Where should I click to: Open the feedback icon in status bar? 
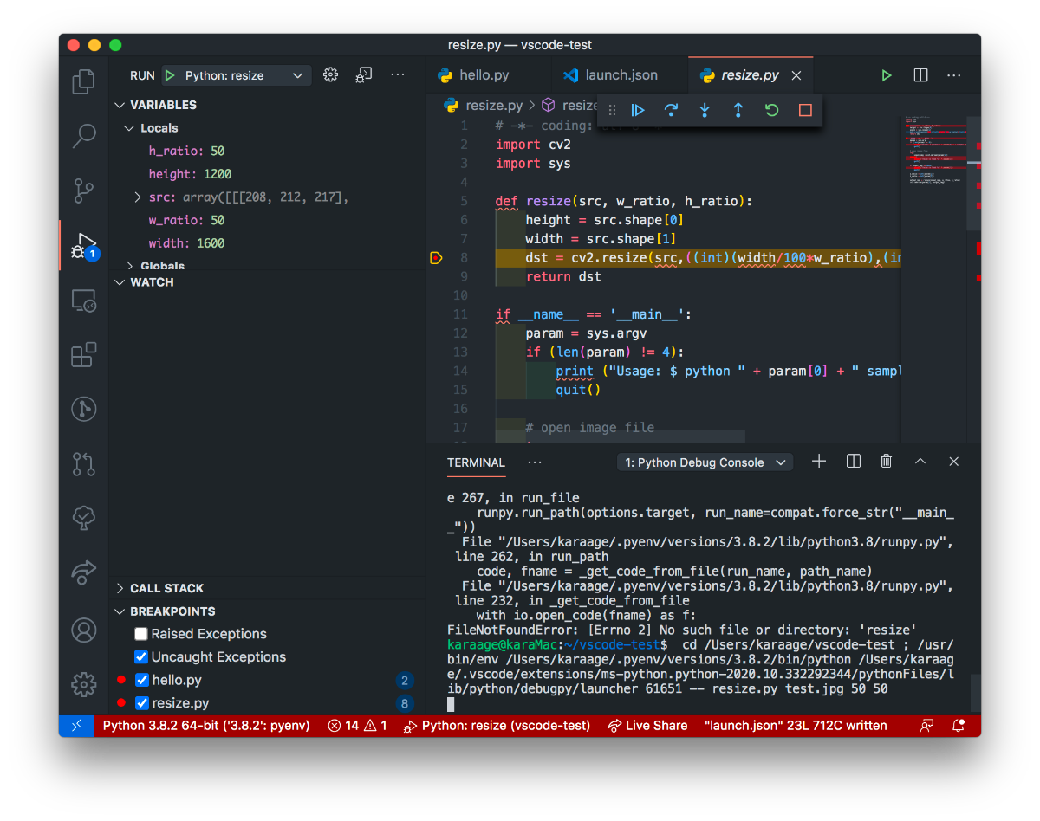tap(926, 726)
